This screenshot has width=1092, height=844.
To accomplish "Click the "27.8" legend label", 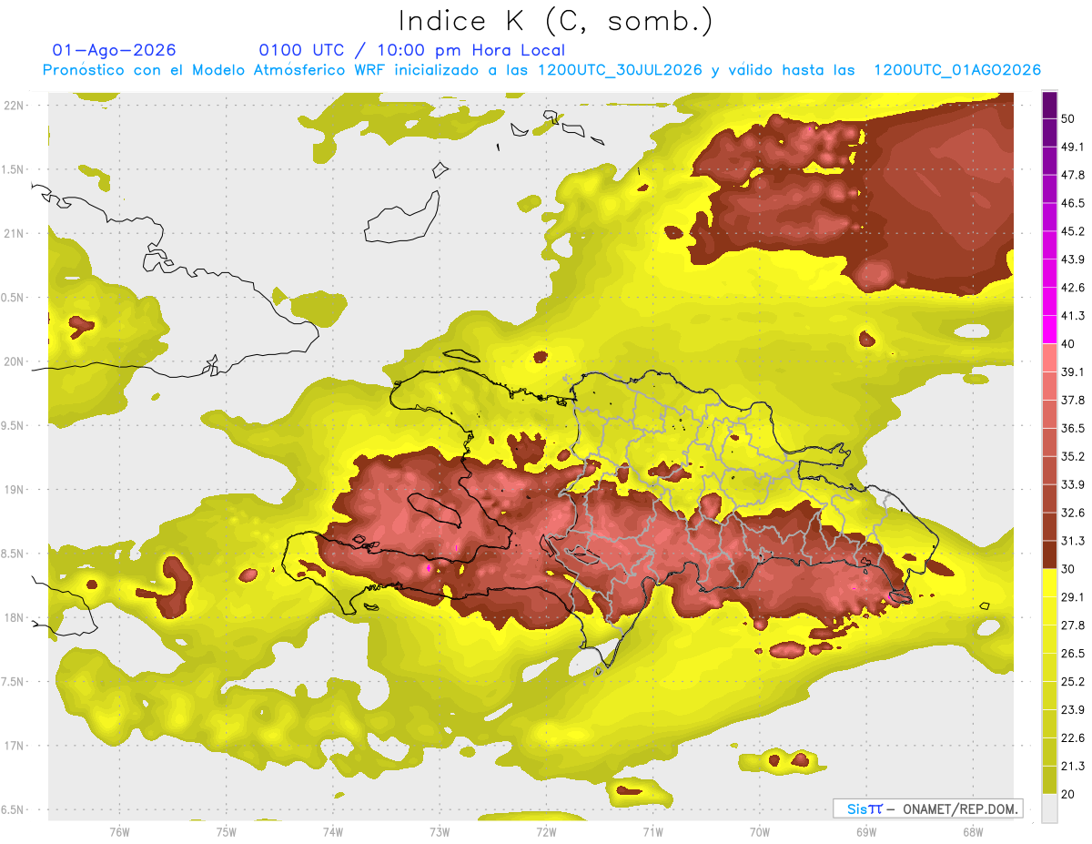I will point(1074,625).
